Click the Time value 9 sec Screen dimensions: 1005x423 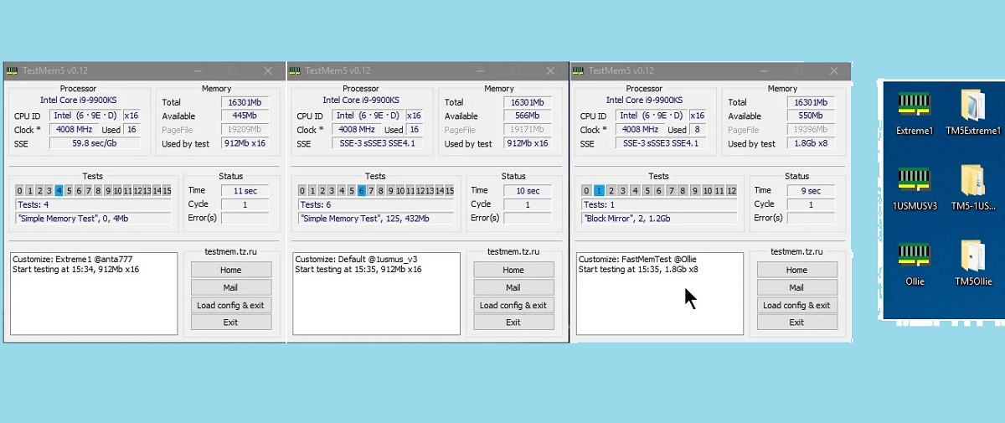pos(811,191)
